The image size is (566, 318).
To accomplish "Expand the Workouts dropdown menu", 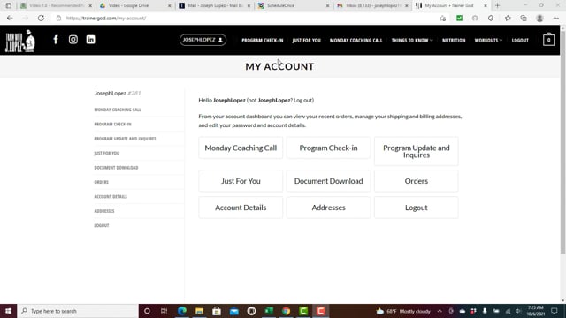I will [x=488, y=41].
